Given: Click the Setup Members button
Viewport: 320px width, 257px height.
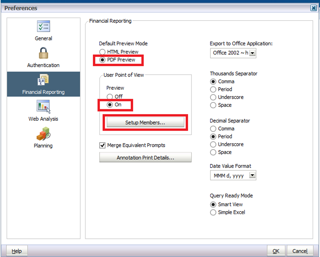Looking at the screenshot, I should (145, 123).
